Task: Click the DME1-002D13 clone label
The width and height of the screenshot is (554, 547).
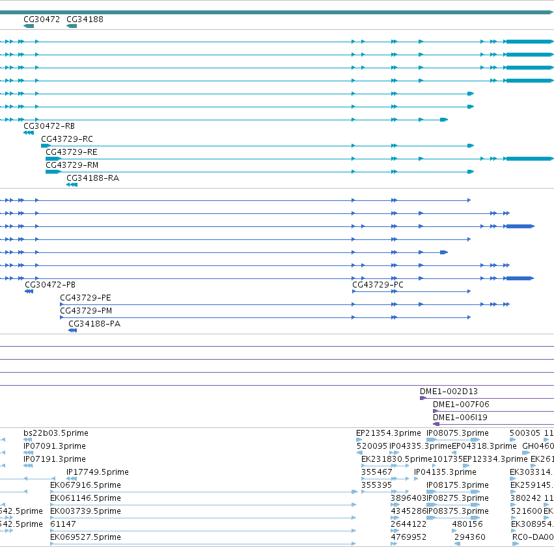Action: coord(449,392)
